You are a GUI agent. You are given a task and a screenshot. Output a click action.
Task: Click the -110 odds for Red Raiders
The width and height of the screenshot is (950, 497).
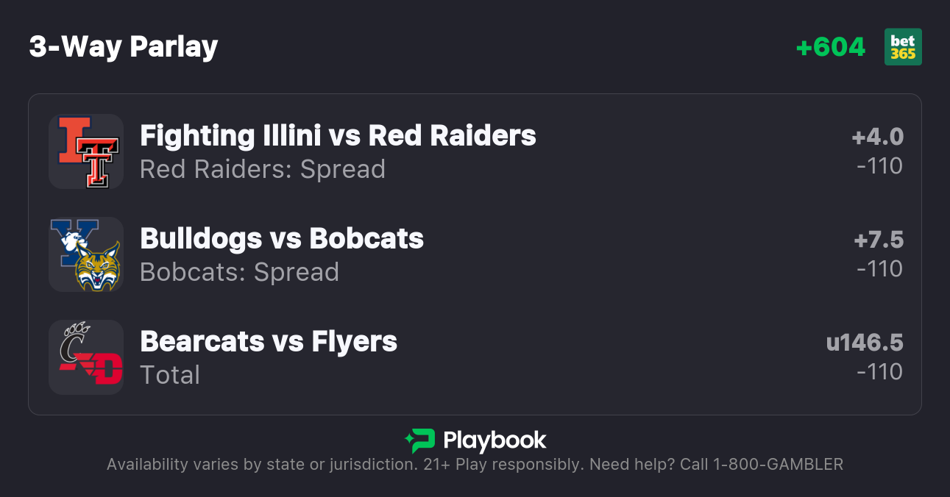point(879,166)
